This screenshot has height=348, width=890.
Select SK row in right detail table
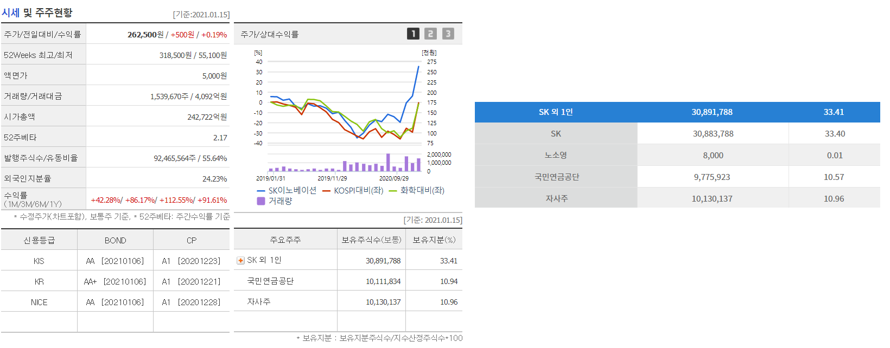point(677,133)
